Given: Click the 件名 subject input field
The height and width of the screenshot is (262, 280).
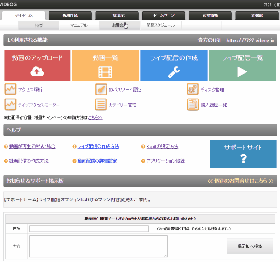Looking at the screenshot, I should click(x=89, y=228).
